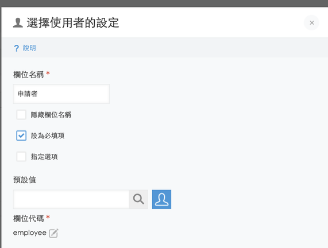Uncheck the 設為必填項 checkbox

tap(21, 135)
